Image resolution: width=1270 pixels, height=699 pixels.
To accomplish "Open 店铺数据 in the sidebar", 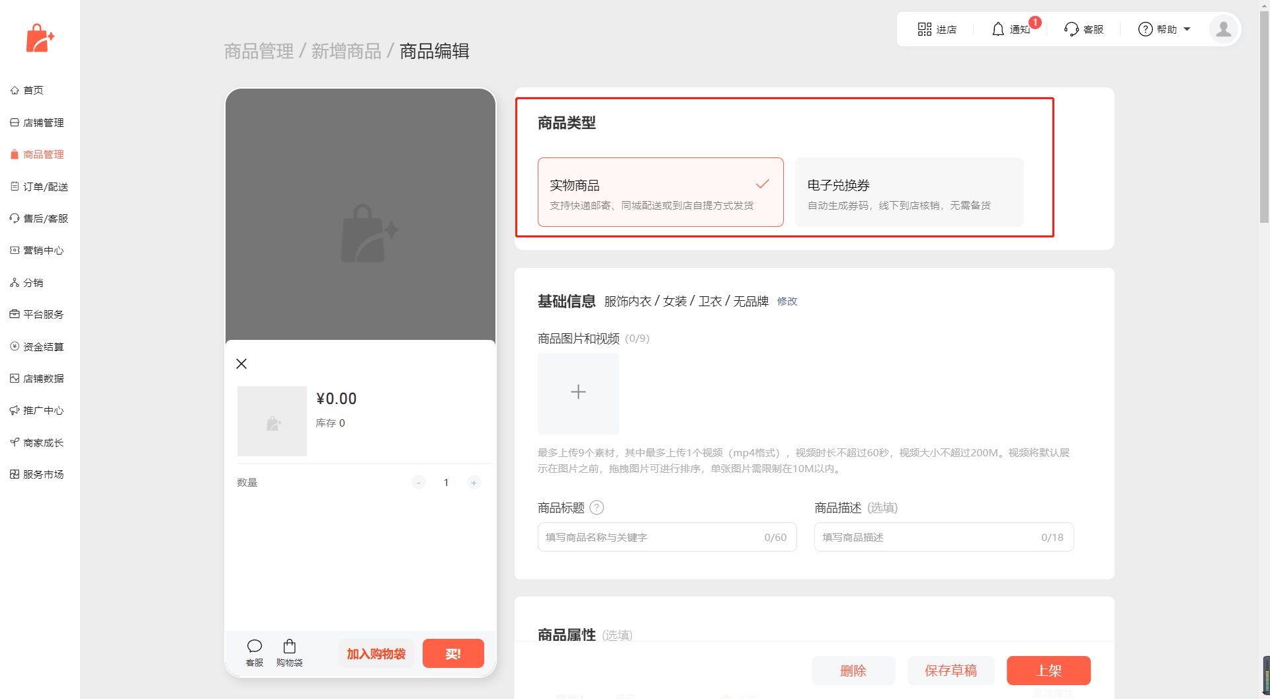I will point(37,379).
